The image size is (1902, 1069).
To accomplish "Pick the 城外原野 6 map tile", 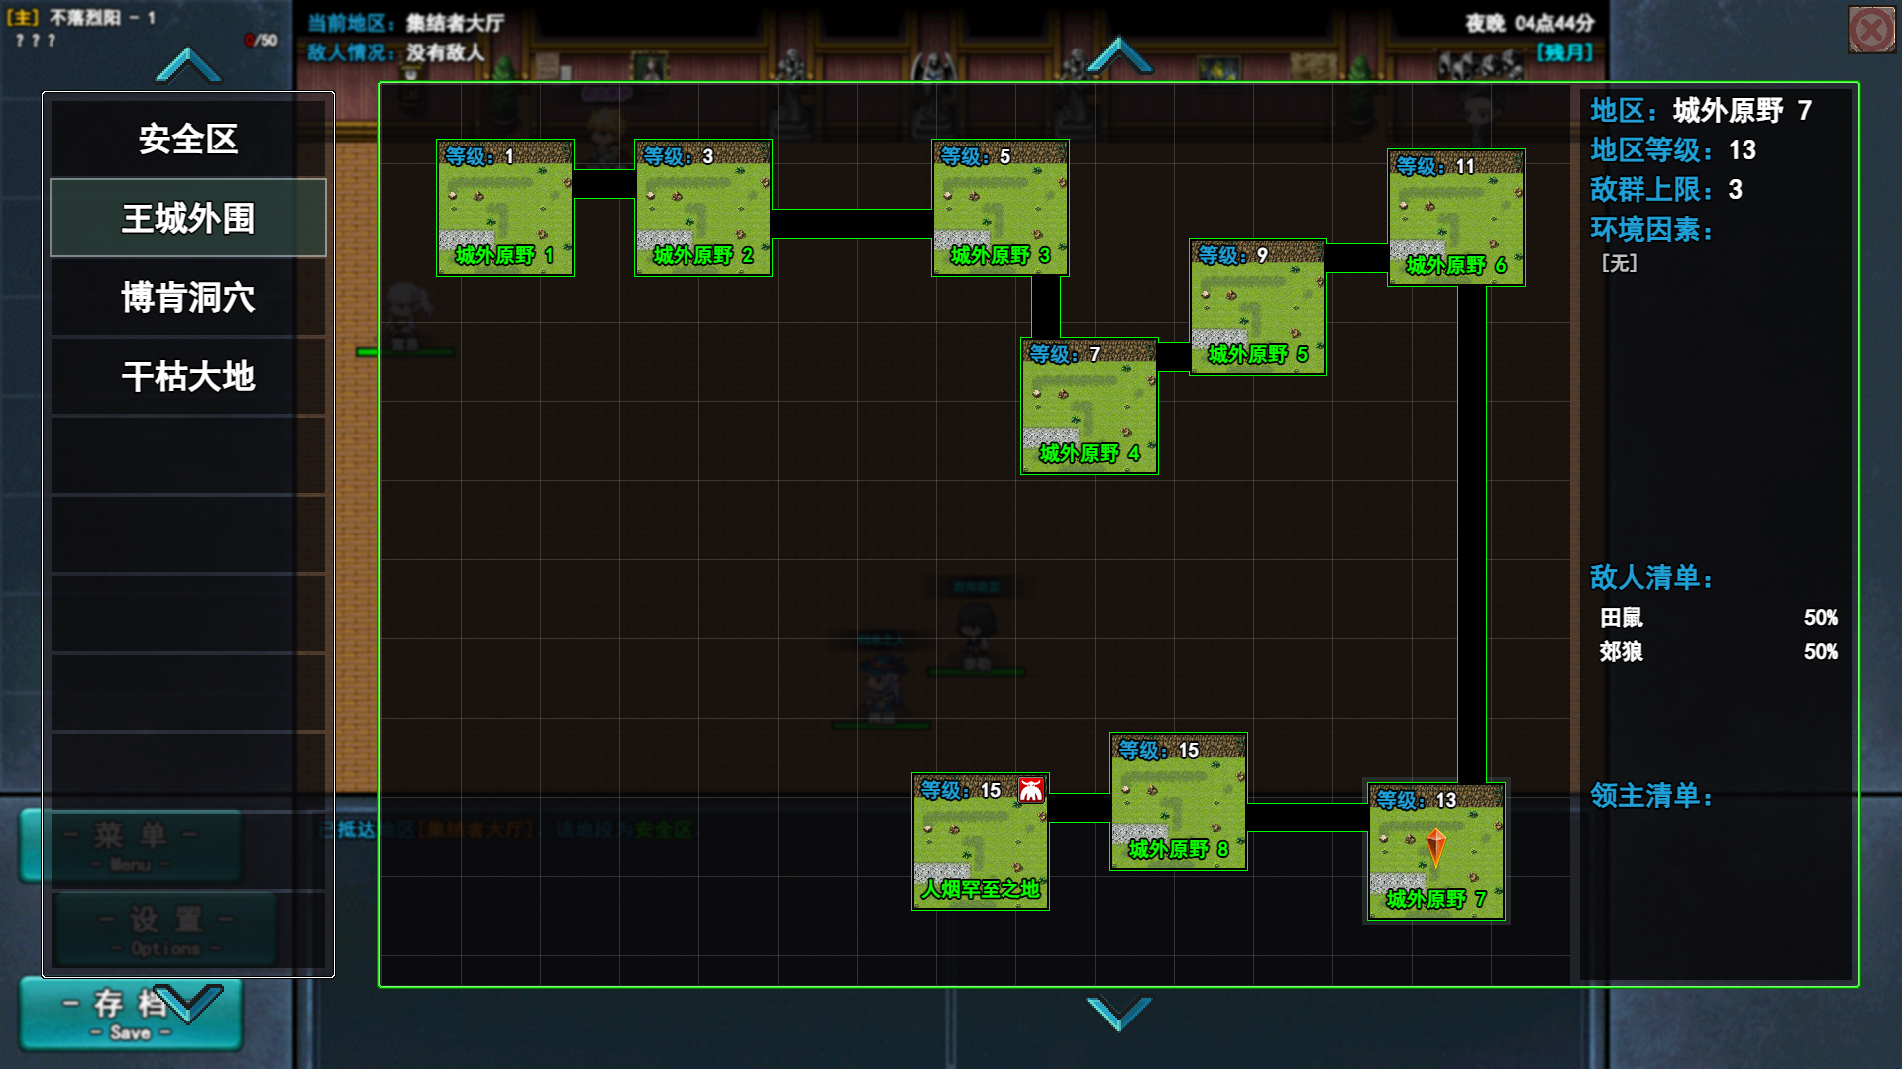I will [x=1456, y=218].
